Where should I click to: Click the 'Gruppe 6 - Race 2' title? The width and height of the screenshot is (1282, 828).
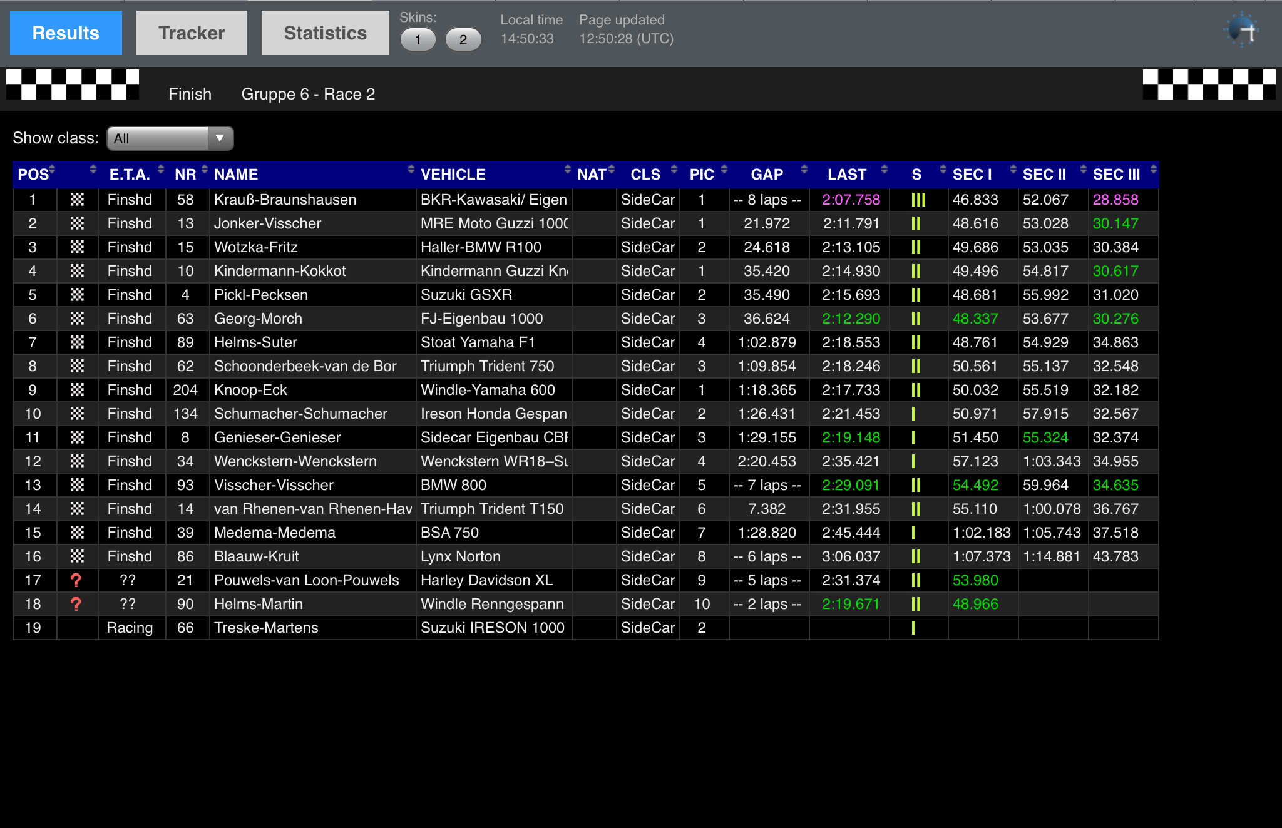(x=308, y=94)
